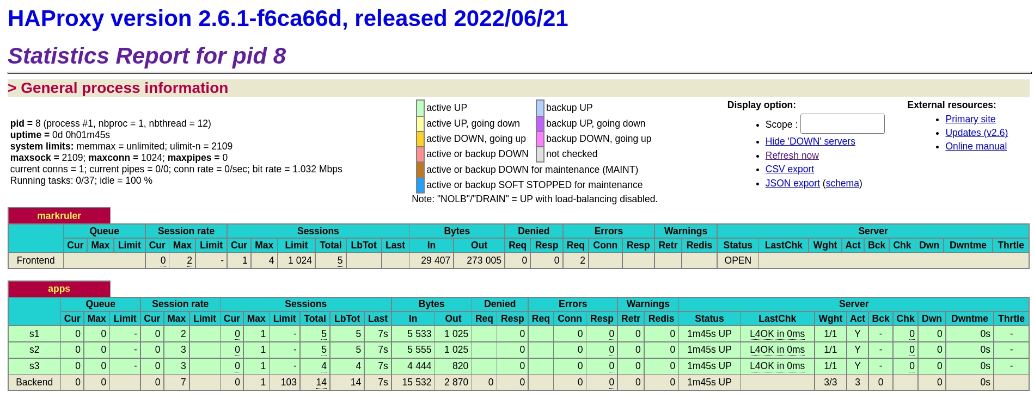The width and height of the screenshot is (1034, 399).
Task: Select the s2 server row label
Action: coord(34,350)
